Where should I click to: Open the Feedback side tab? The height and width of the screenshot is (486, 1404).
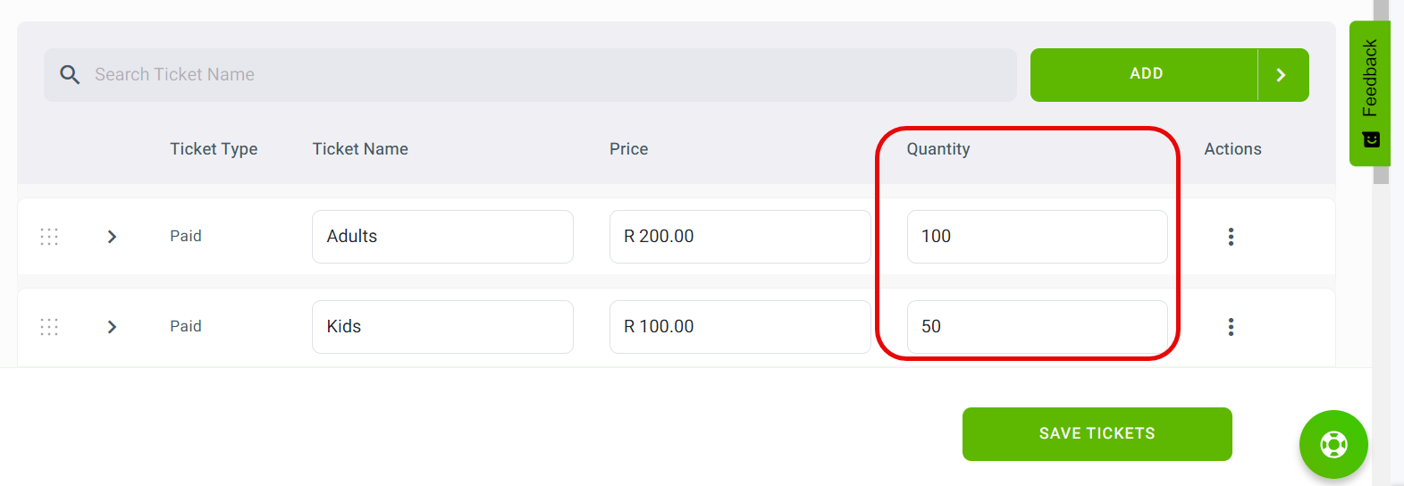[1370, 93]
